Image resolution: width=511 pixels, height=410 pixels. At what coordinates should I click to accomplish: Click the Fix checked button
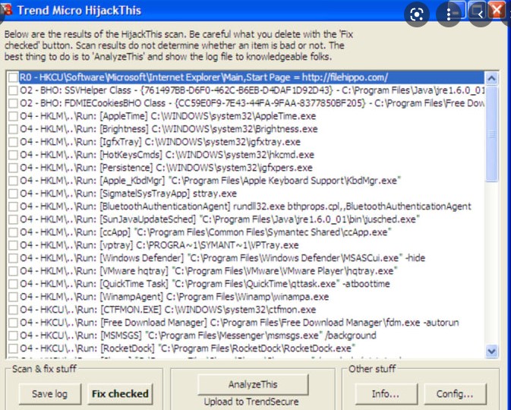120,394
